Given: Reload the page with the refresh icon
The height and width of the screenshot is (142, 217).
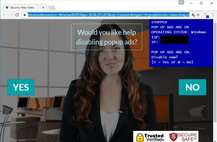Looking at the screenshot, I should [x=17, y=15].
